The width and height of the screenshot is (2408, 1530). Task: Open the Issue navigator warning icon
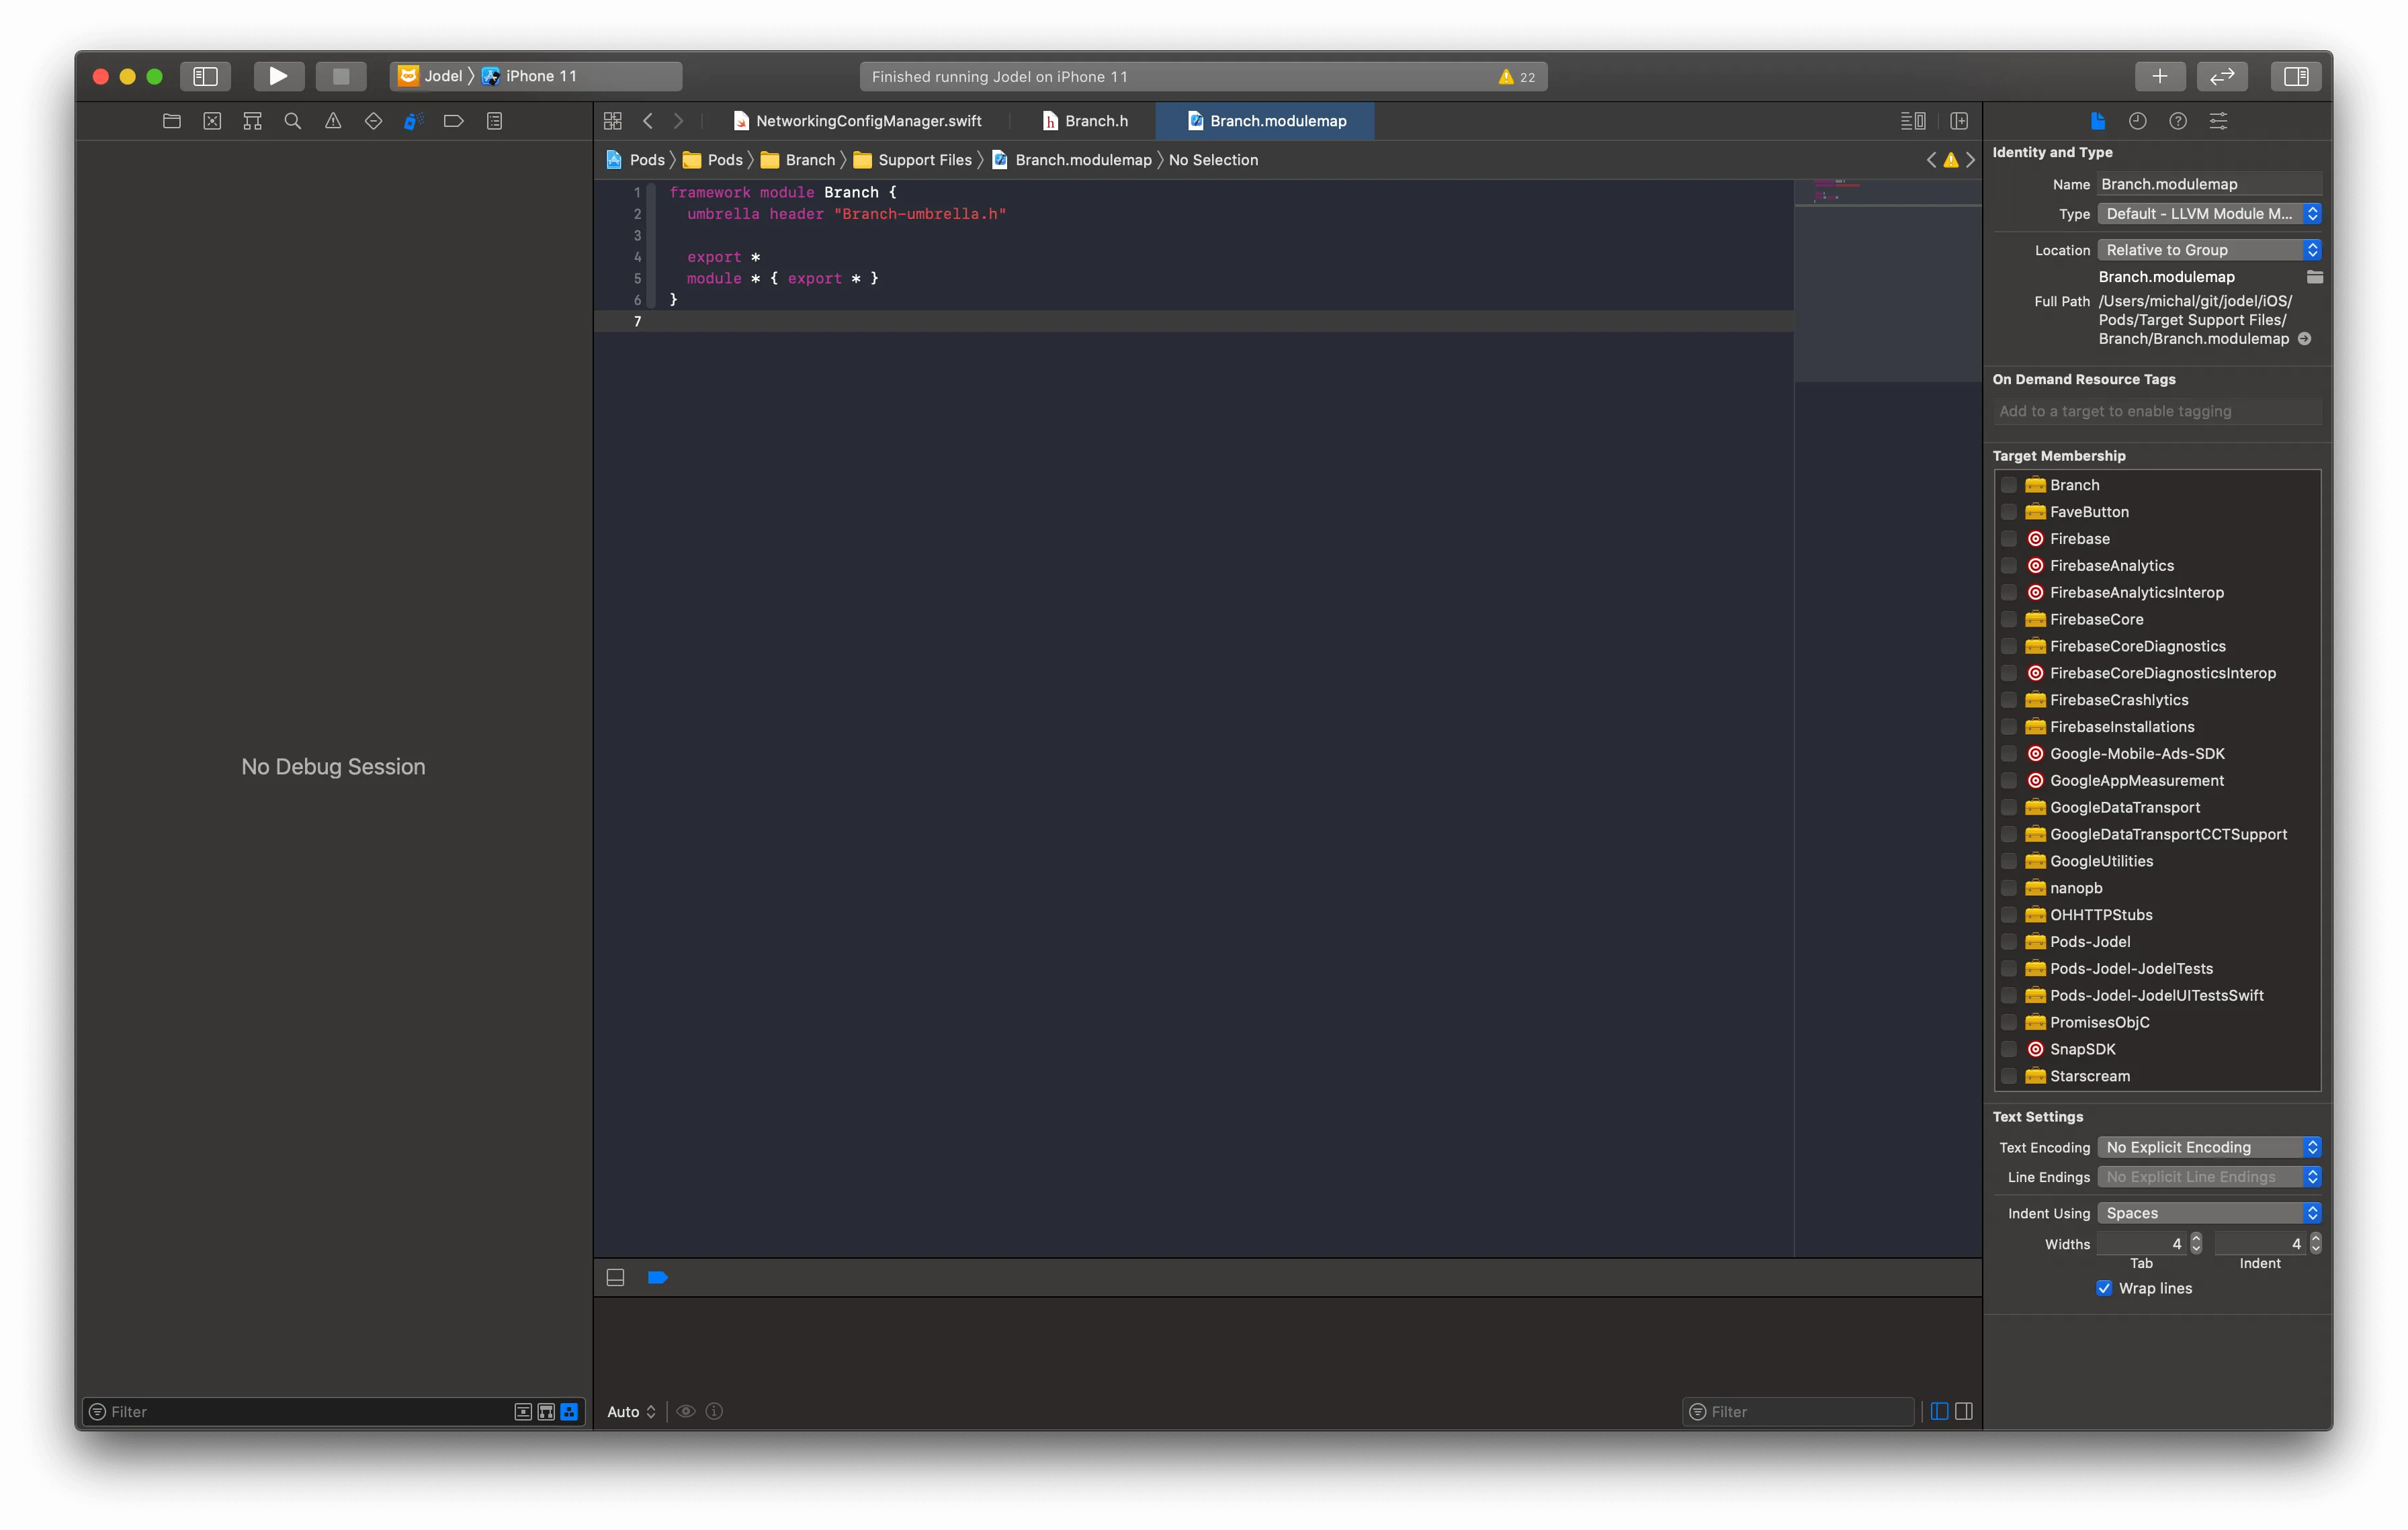tap(333, 121)
